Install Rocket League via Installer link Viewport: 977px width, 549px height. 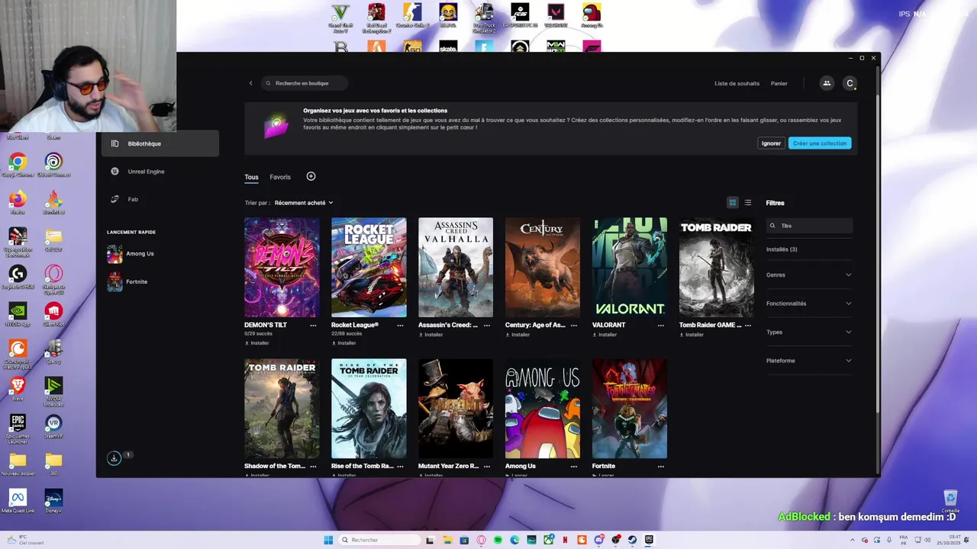click(x=344, y=343)
